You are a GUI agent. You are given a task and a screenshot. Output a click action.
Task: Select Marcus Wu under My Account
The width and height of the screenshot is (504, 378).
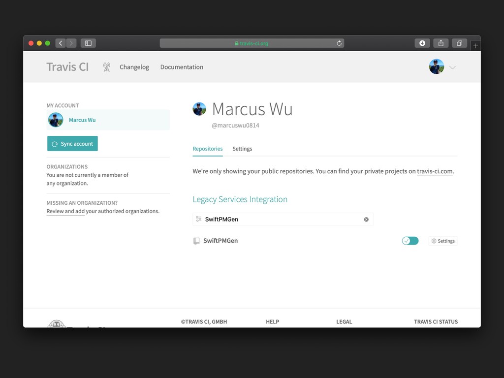(x=108, y=120)
